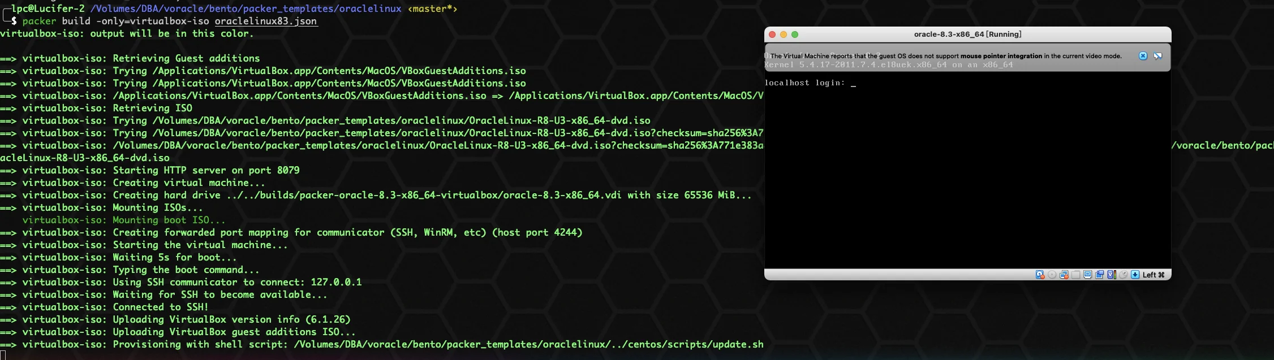The image size is (1274, 360).
Task: Open the display settings status icon
Action: [1088, 275]
